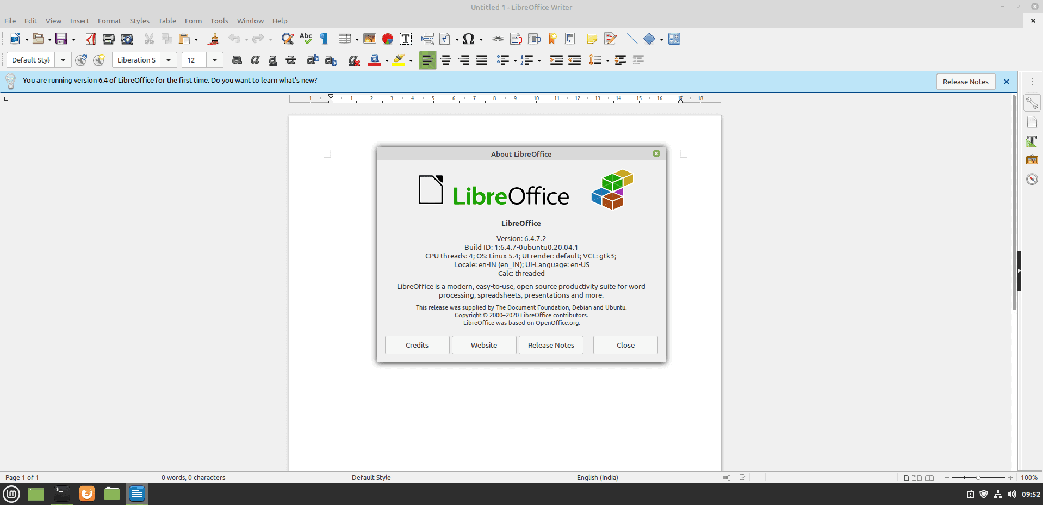Apply the red font color swatch
Screen dimensions: 1043x505
pos(375,60)
